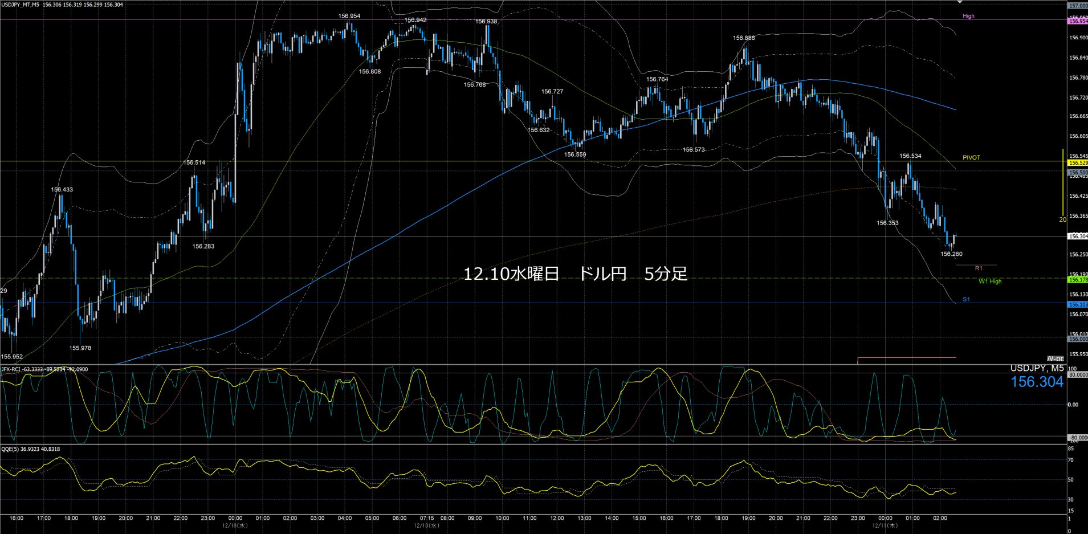Click the white 156.304 current price tag
The height and width of the screenshot is (534, 1088).
1077,236
